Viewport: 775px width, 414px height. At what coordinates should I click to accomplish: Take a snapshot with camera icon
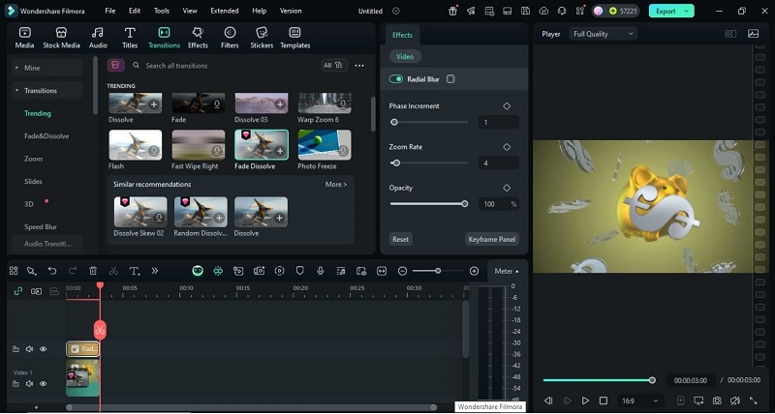(x=717, y=400)
